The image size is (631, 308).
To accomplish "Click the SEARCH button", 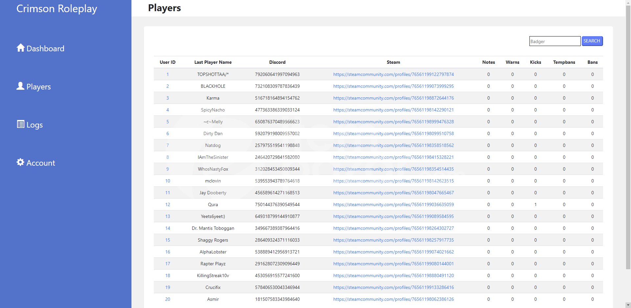I will click(x=592, y=41).
